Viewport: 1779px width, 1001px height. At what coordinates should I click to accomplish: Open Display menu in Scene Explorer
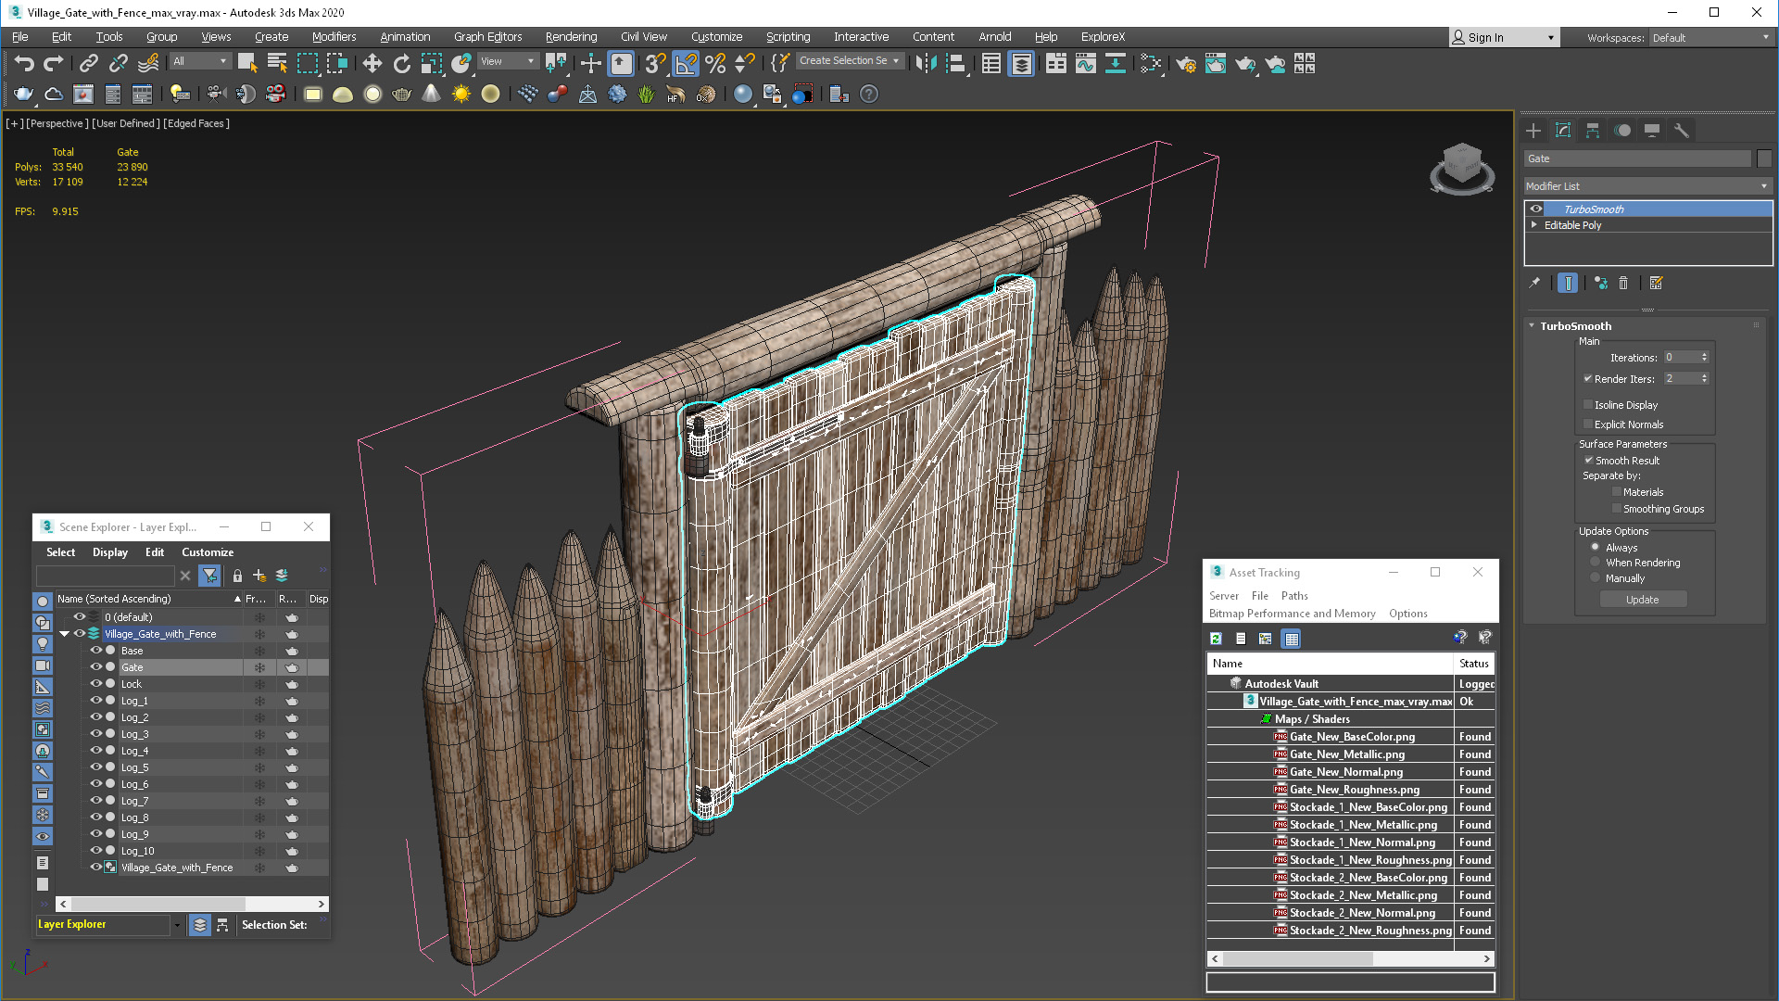coord(110,552)
